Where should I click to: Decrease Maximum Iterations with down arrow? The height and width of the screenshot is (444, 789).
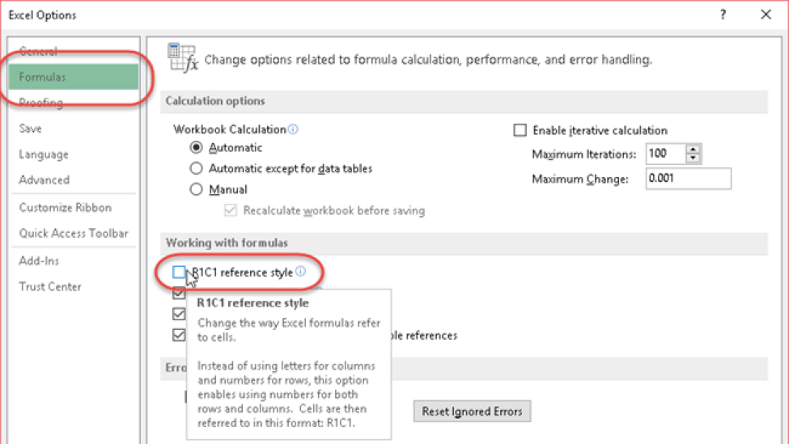point(693,158)
